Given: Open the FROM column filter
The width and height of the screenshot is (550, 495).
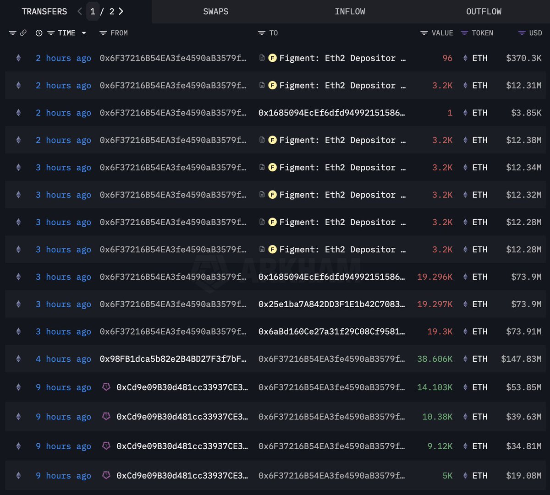Looking at the screenshot, I should 103,33.
